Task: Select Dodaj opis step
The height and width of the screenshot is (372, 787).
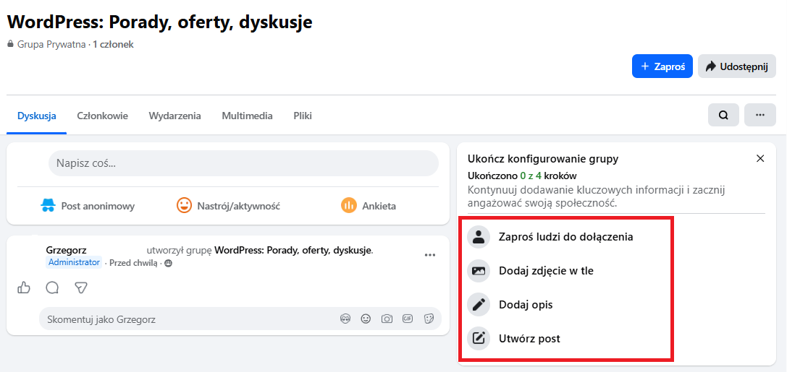Action: click(x=526, y=304)
